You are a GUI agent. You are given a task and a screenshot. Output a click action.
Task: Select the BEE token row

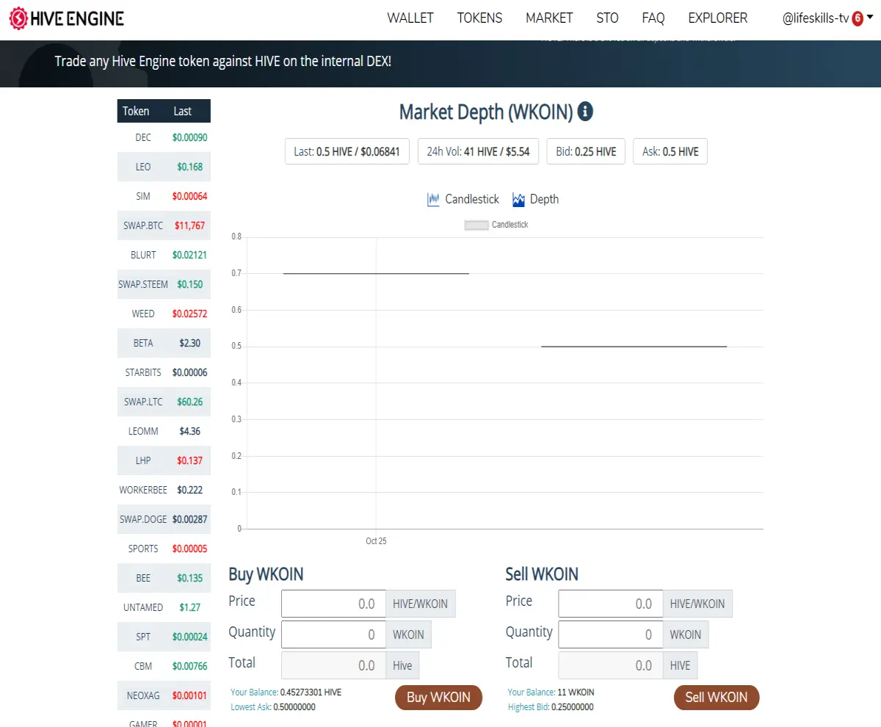(x=164, y=578)
